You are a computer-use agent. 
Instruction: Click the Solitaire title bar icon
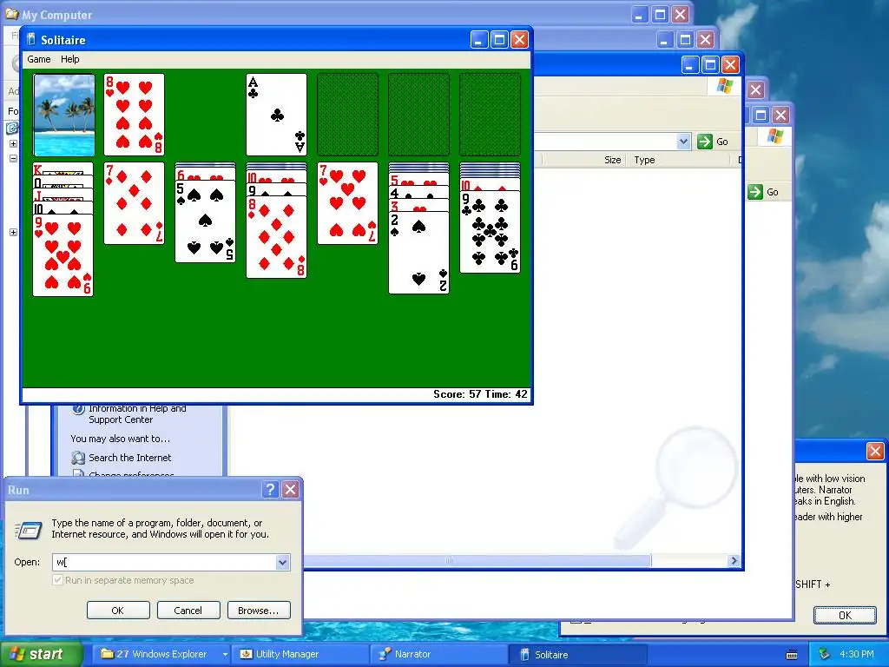click(31, 39)
